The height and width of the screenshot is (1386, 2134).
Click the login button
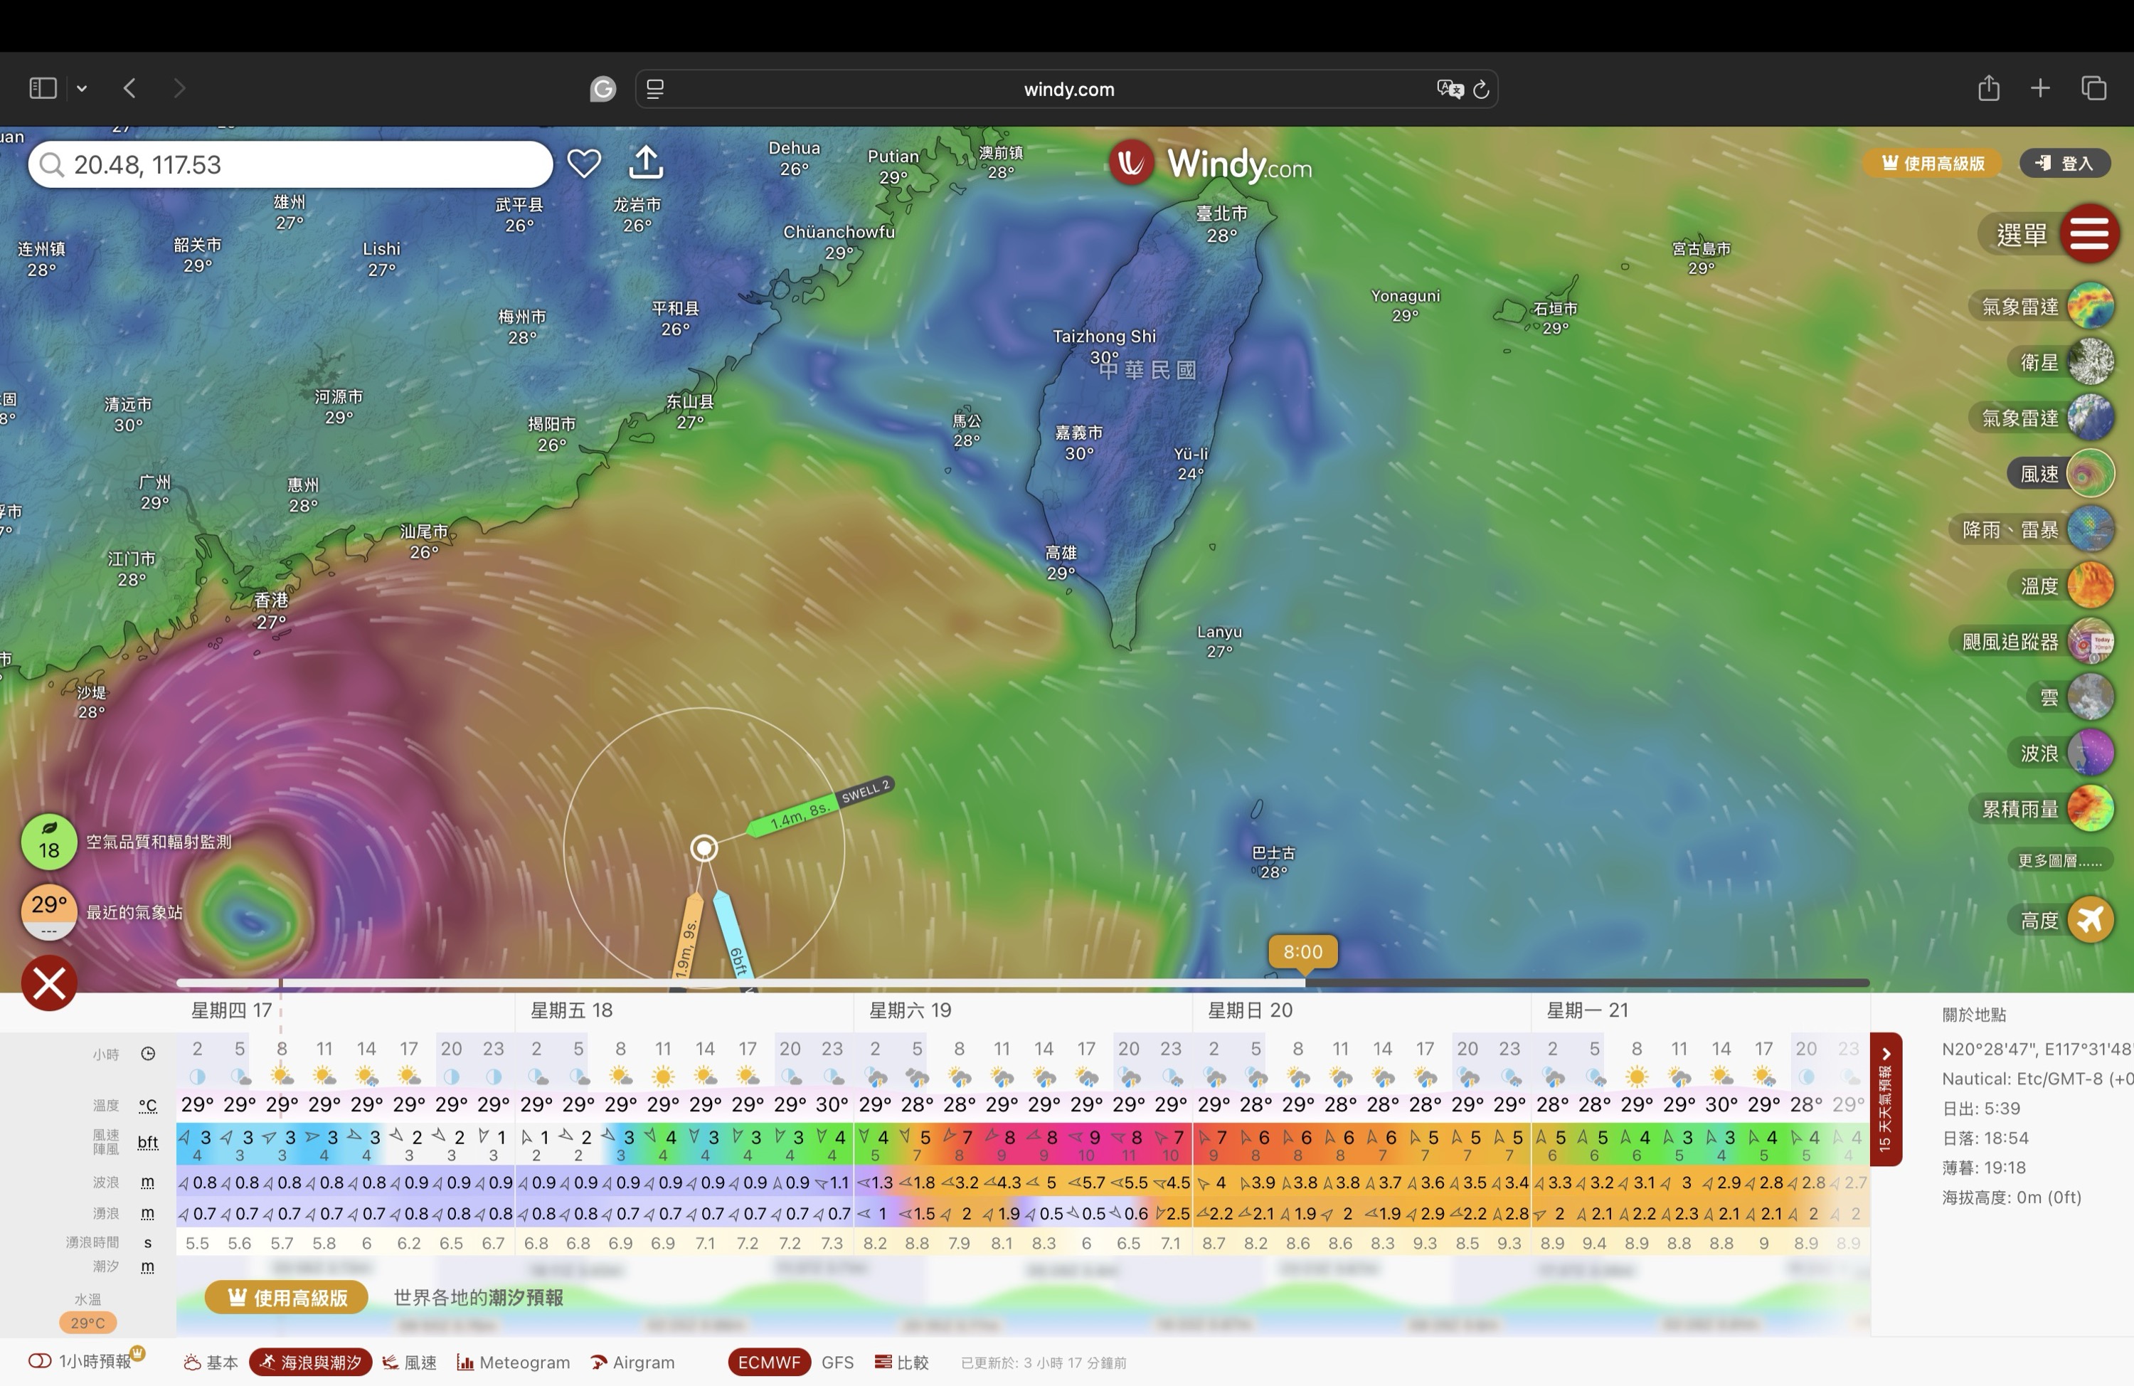coord(2064,163)
